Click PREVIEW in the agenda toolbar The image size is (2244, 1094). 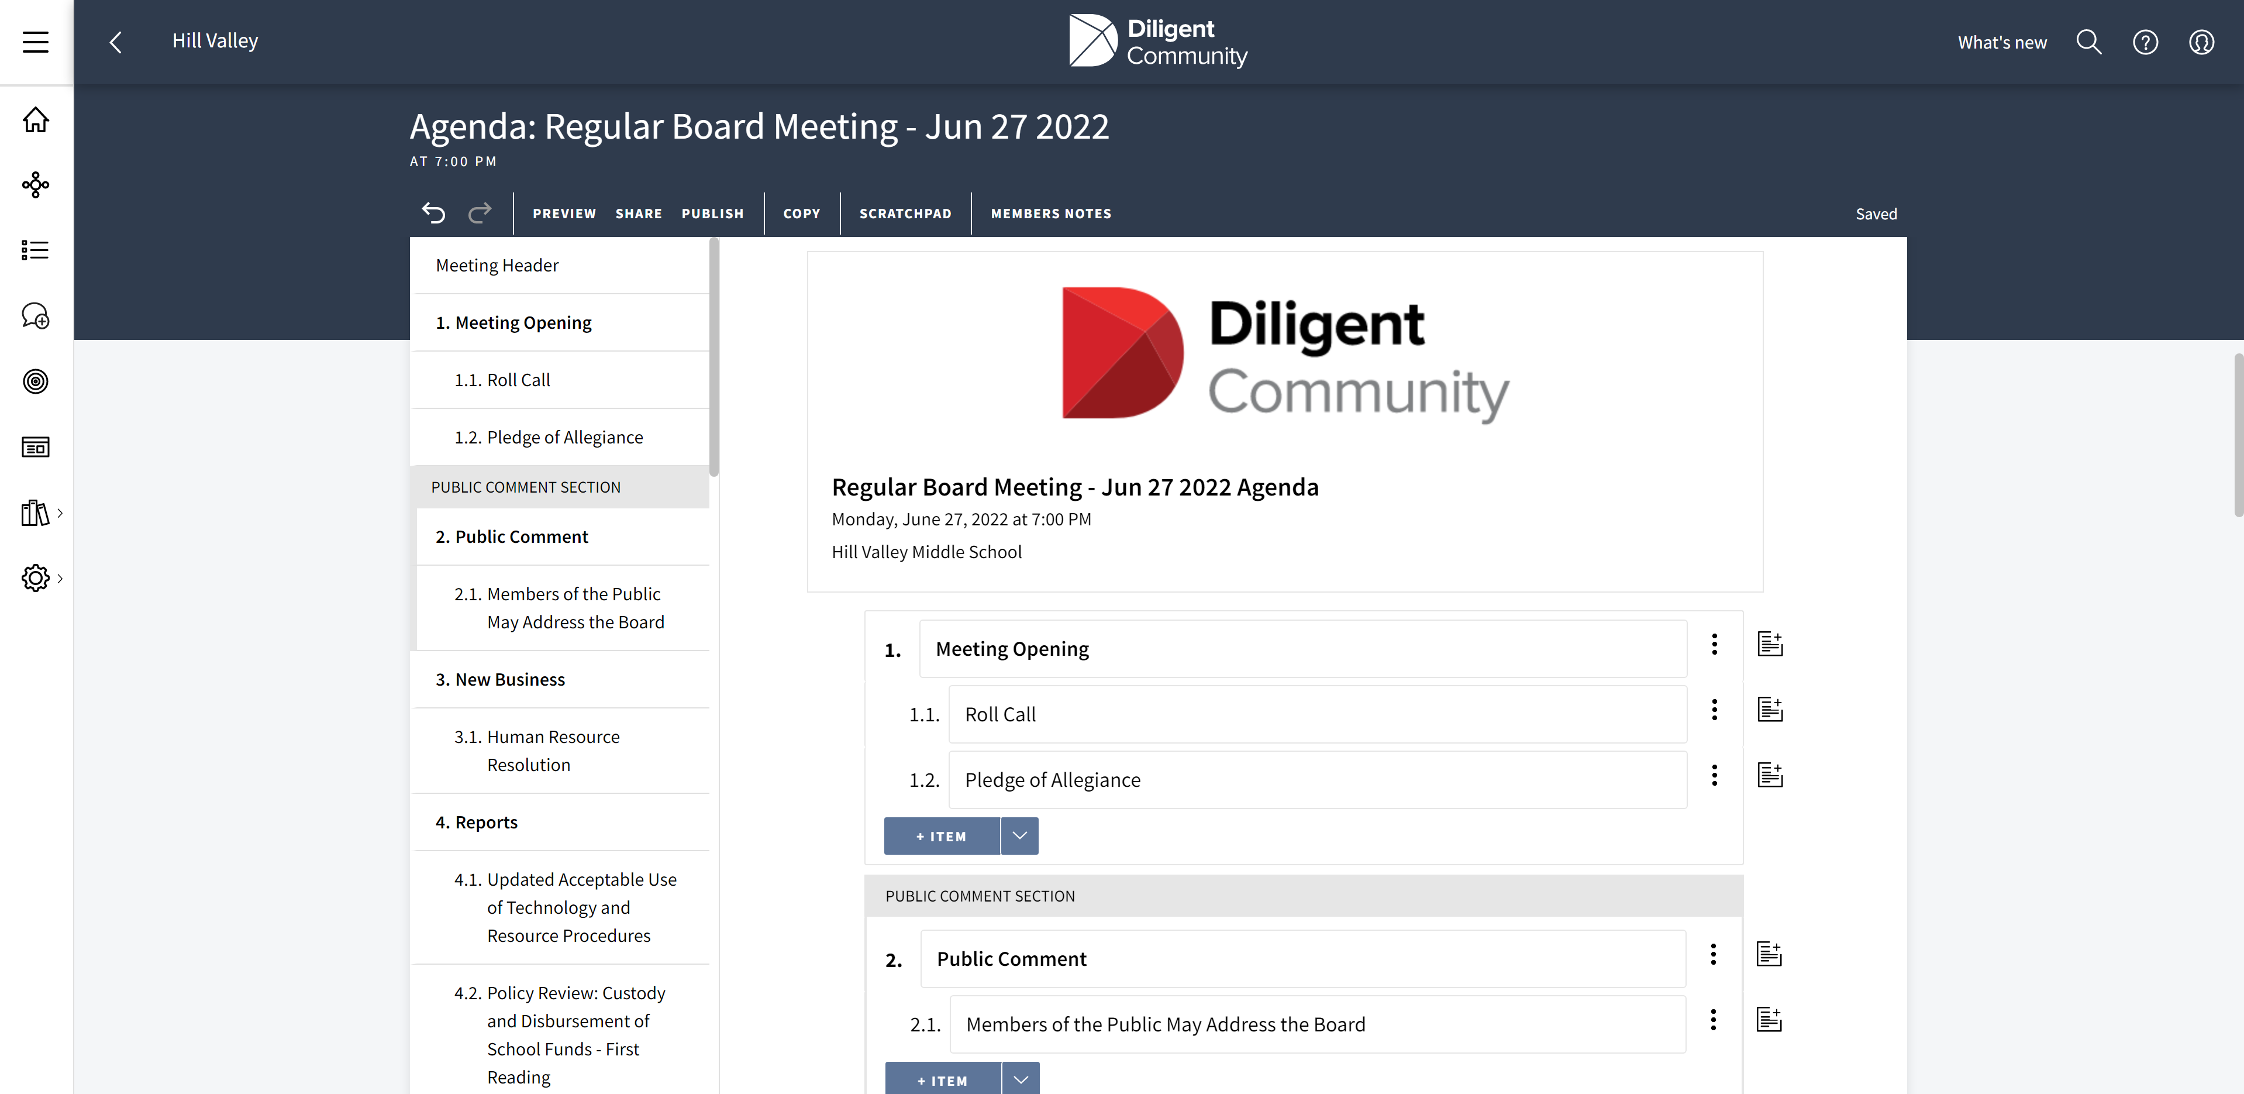pos(564,214)
